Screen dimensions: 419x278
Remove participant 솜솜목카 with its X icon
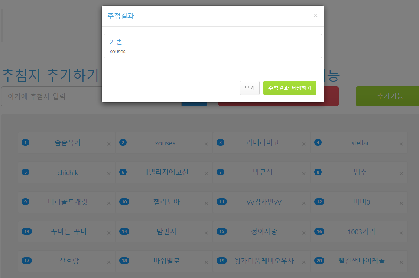(109, 144)
